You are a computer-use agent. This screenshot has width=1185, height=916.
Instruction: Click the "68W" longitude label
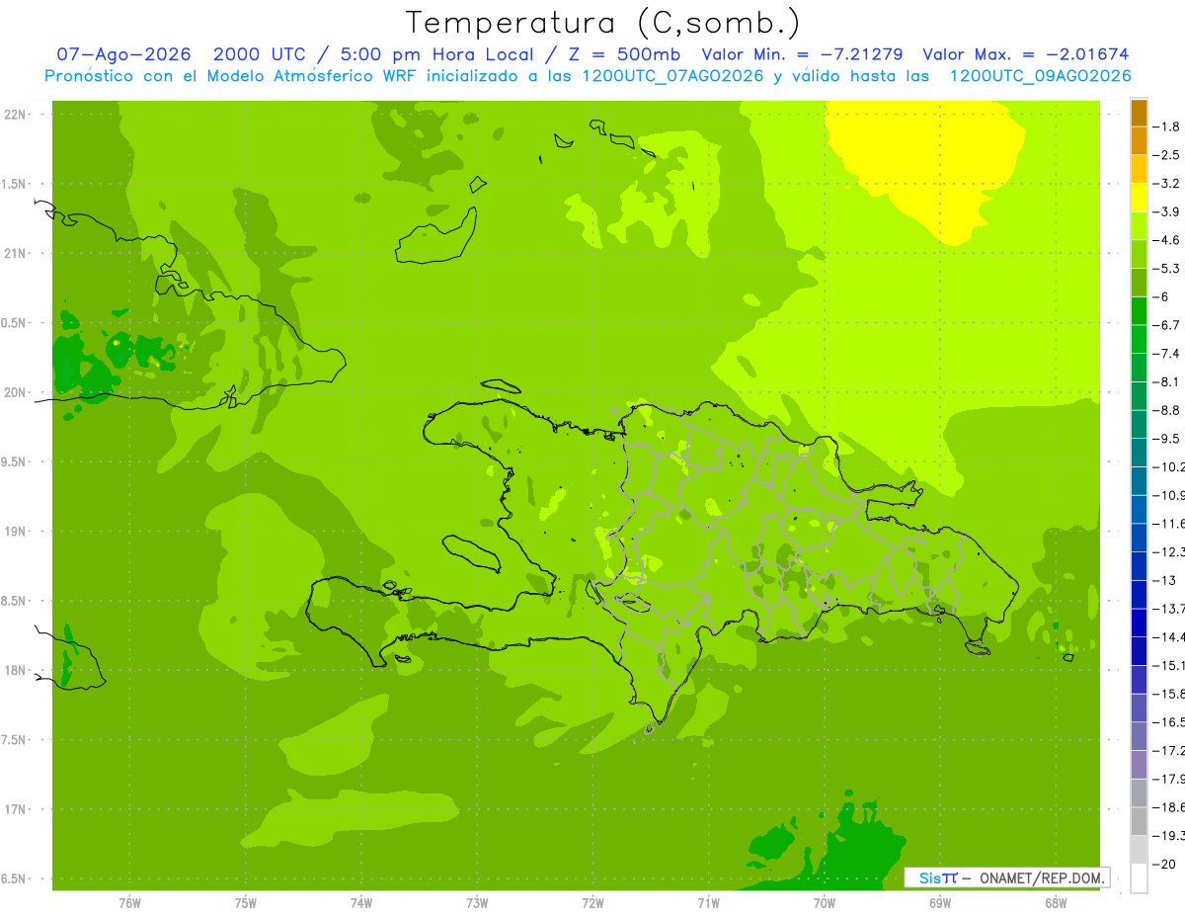(x=1055, y=902)
